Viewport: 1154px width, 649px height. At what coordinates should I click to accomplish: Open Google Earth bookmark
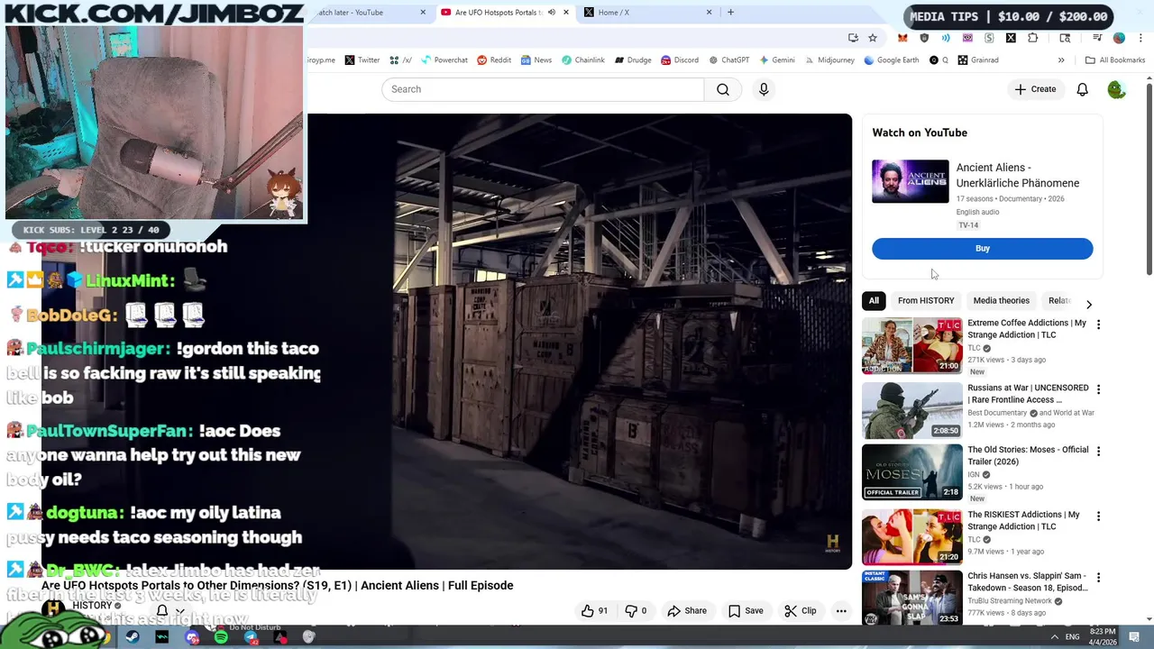coord(891,60)
